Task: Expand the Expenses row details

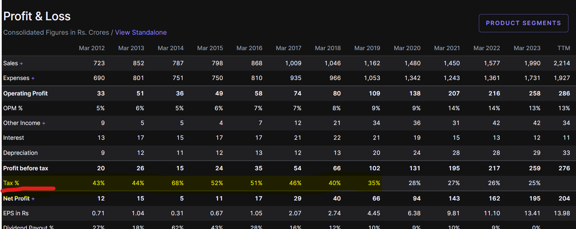Action: click(33, 78)
